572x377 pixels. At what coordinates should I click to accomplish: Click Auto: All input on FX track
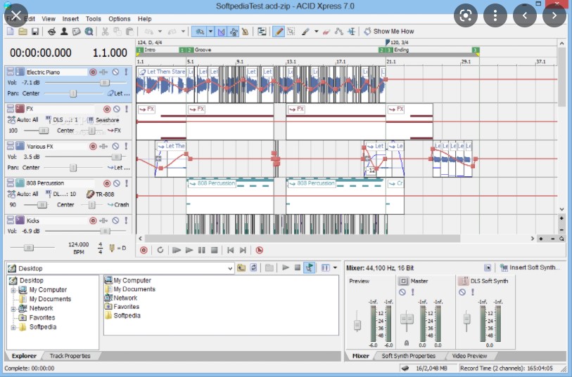(23, 120)
